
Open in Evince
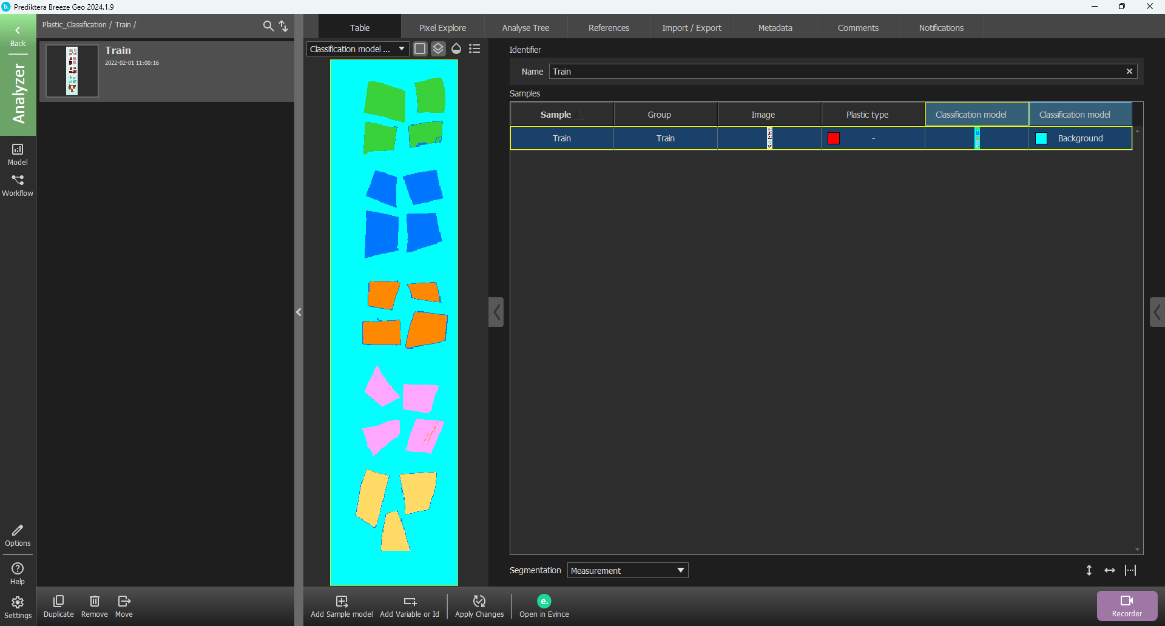[x=544, y=606]
